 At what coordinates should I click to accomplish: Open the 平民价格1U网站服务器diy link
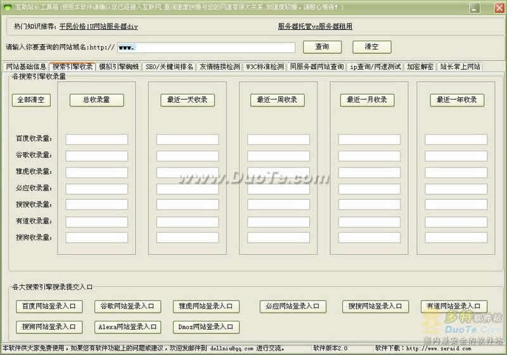pos(98,27)
